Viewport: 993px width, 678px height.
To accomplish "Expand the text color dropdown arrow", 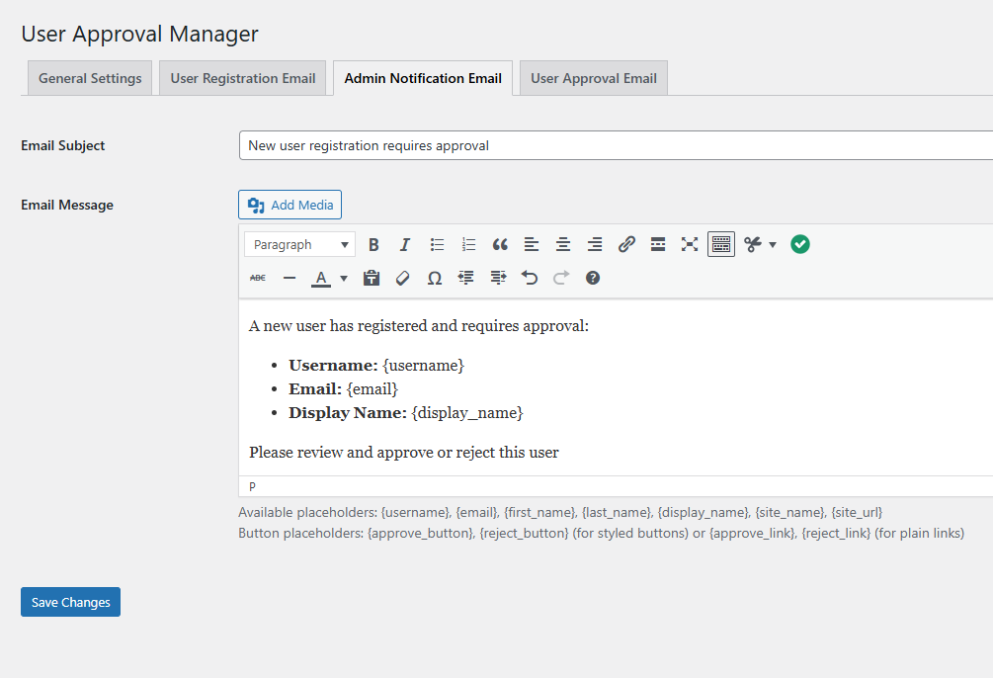I will click(344, 278).
